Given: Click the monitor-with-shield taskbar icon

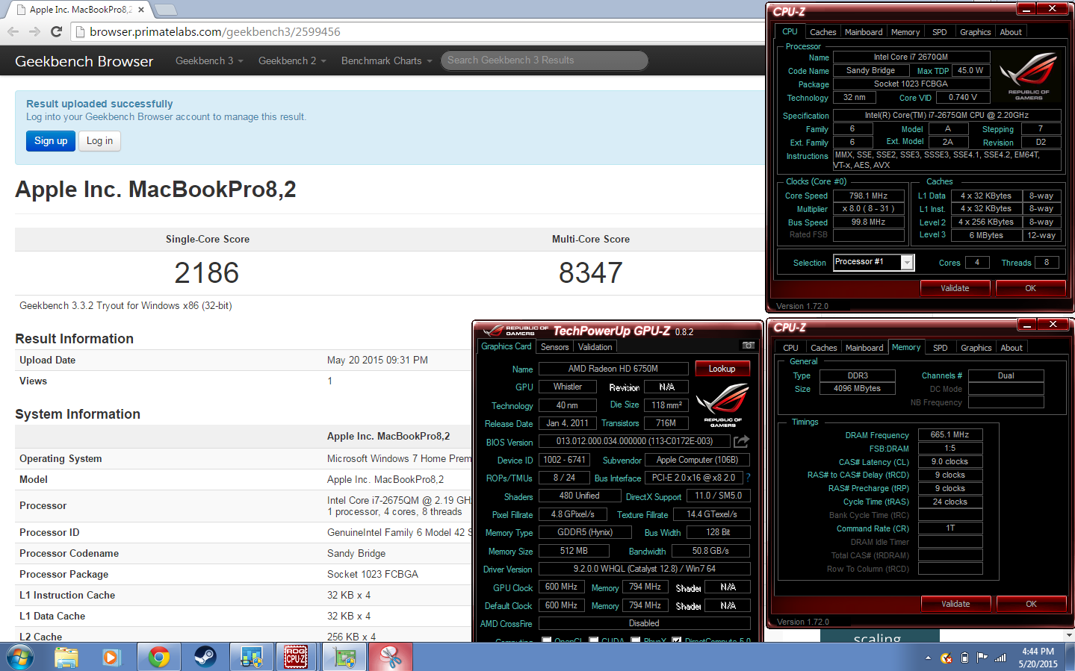Looking at the screenshot, I should click(251, 658).
